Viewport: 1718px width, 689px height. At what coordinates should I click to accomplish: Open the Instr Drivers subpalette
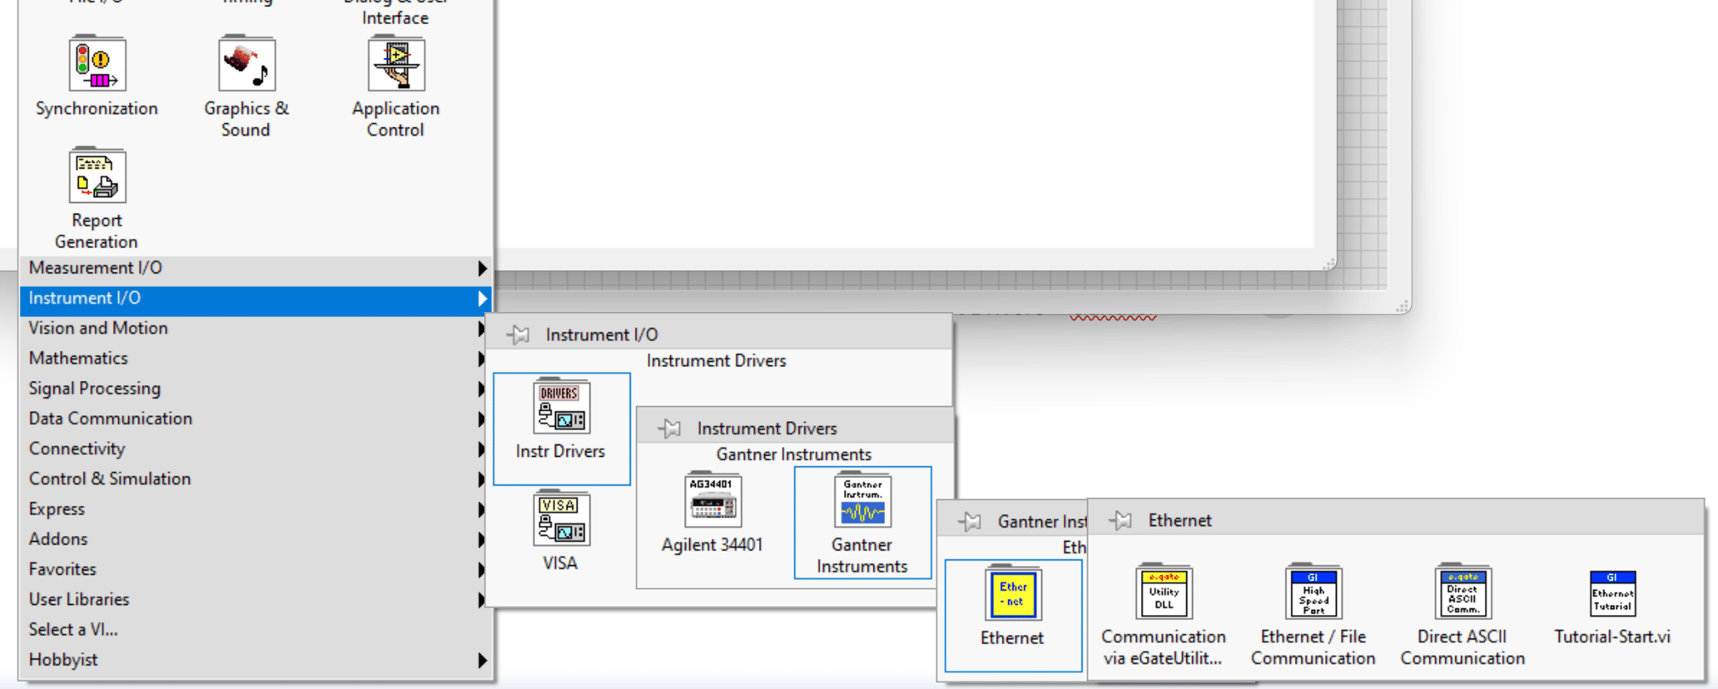(x=561, y=408)
